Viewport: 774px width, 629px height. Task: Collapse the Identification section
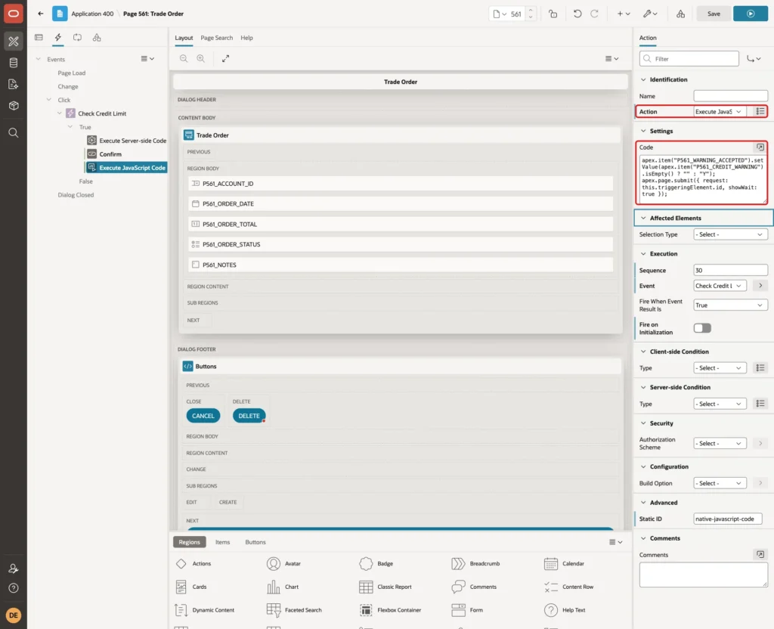(x=643, y=79)
